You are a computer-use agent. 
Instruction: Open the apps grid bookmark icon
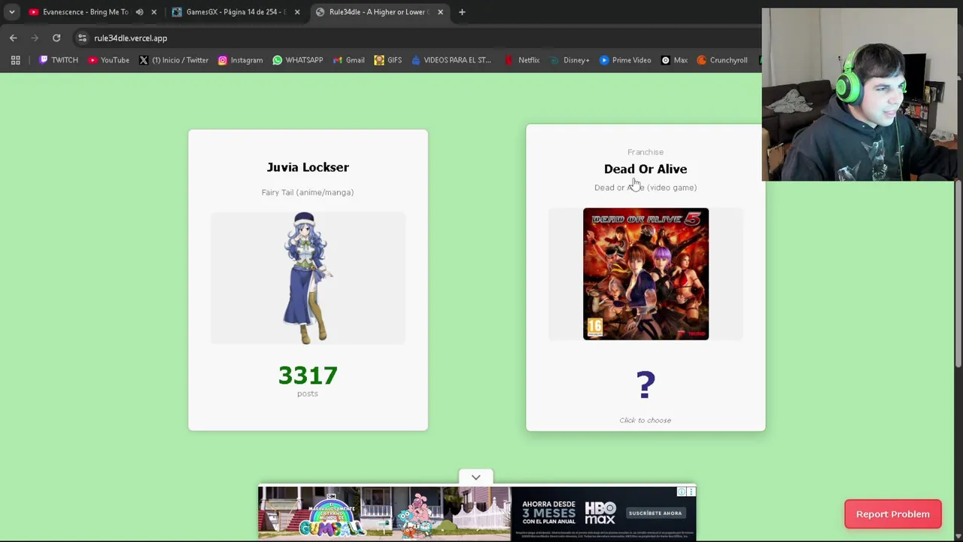[x=15, y=60]
